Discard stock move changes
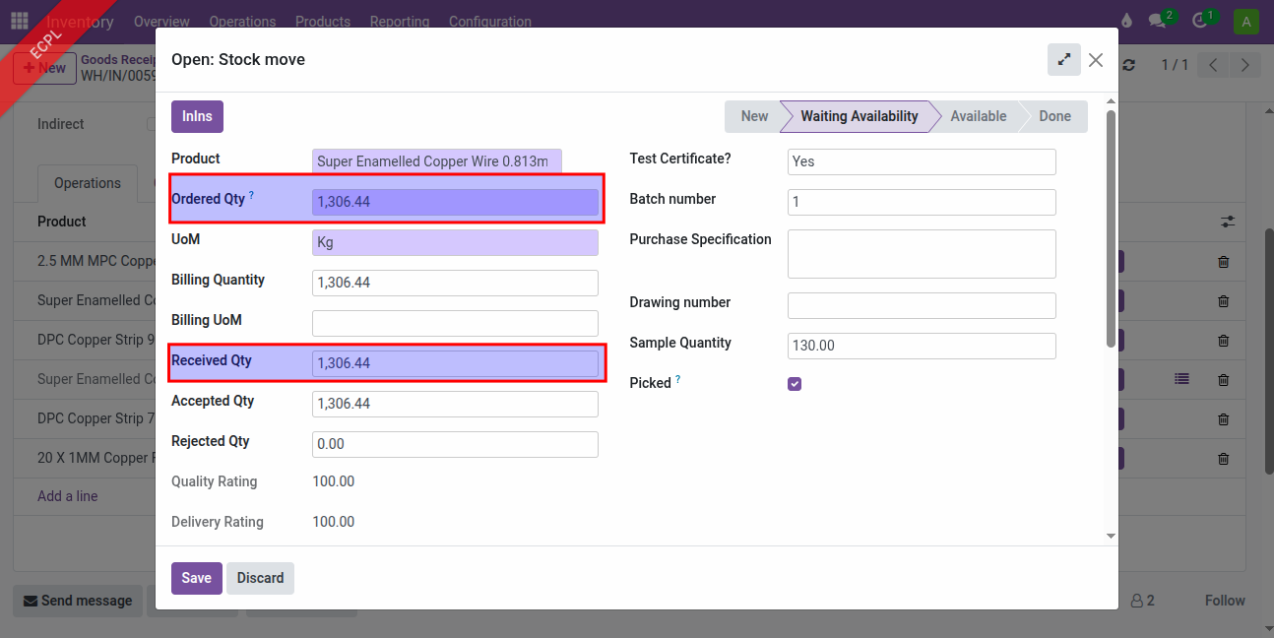Image resolution: width=1274 pixels, height=638 pixels. click(260, 578)
